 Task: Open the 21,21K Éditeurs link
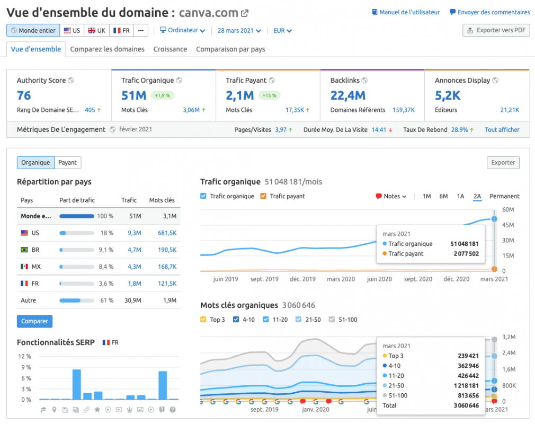pyautogui.click(x=510, y=110)
